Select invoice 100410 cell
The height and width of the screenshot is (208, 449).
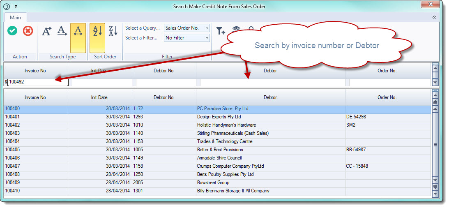point(36,191)
